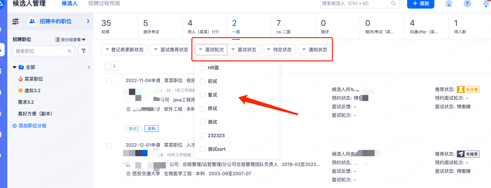Click the plus icon beside 添加职位分组
491x188 pixels.
coord(14,126)
